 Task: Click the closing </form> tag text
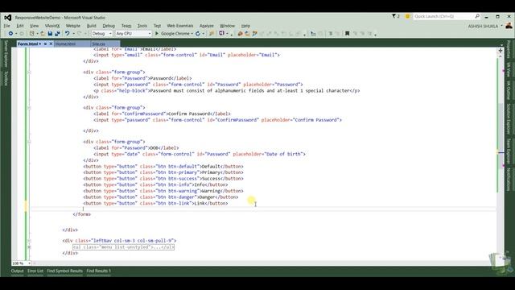click(82, 214)
